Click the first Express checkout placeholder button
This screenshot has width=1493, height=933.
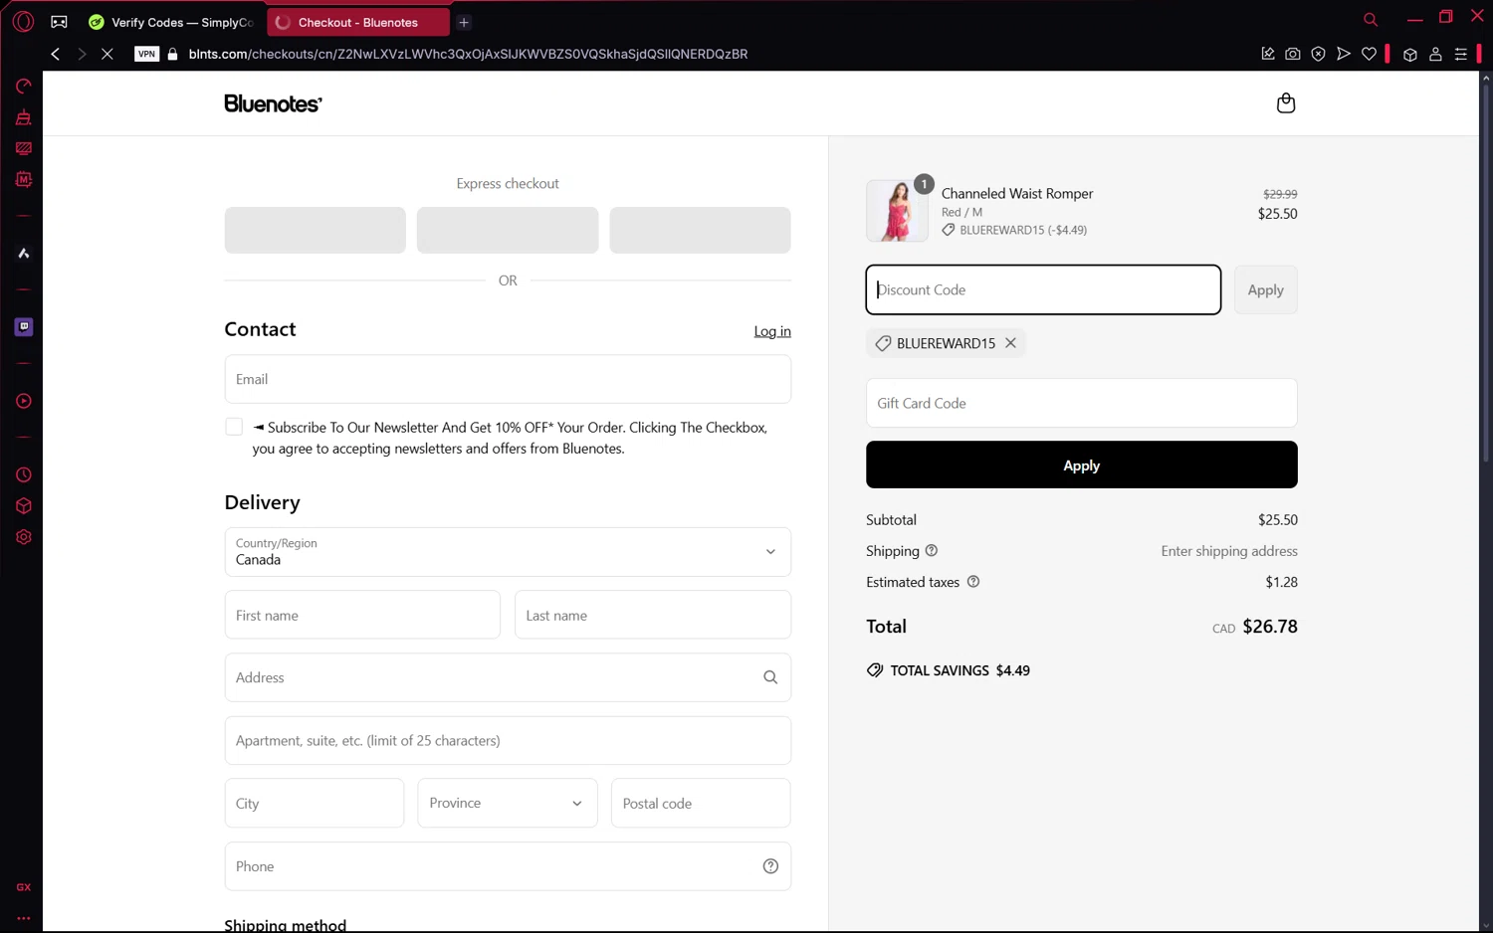(x=315, y=230)
